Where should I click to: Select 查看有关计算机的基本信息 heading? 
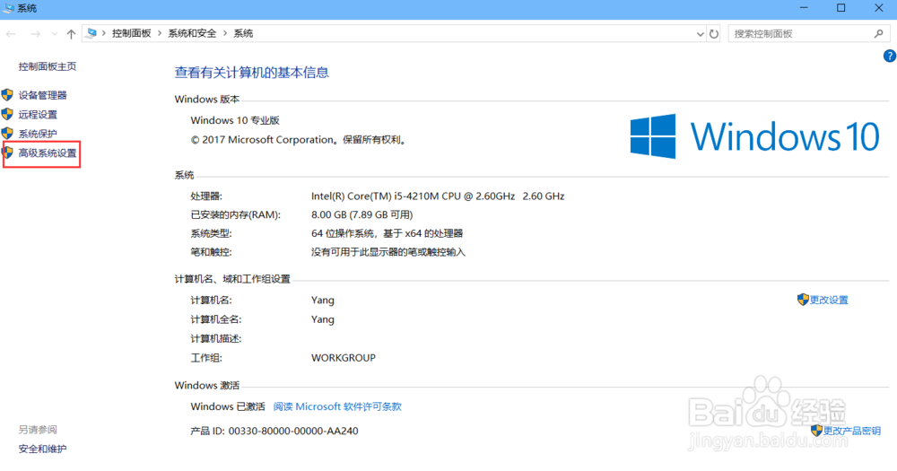point(252,73)
